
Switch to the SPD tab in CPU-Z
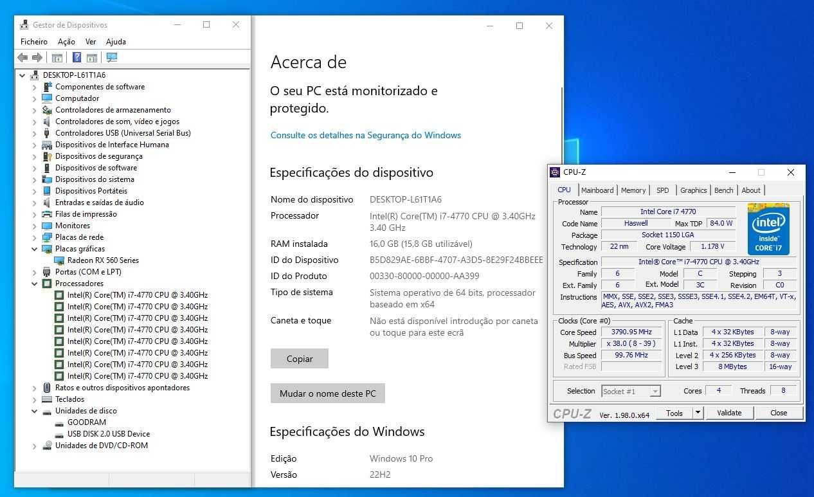[663, 190]
